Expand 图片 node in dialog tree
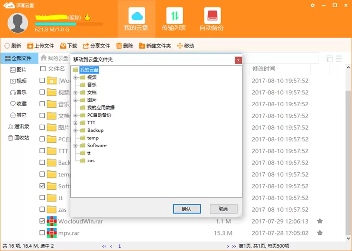This screenshot has height=251, width=352. pos(75,101)
